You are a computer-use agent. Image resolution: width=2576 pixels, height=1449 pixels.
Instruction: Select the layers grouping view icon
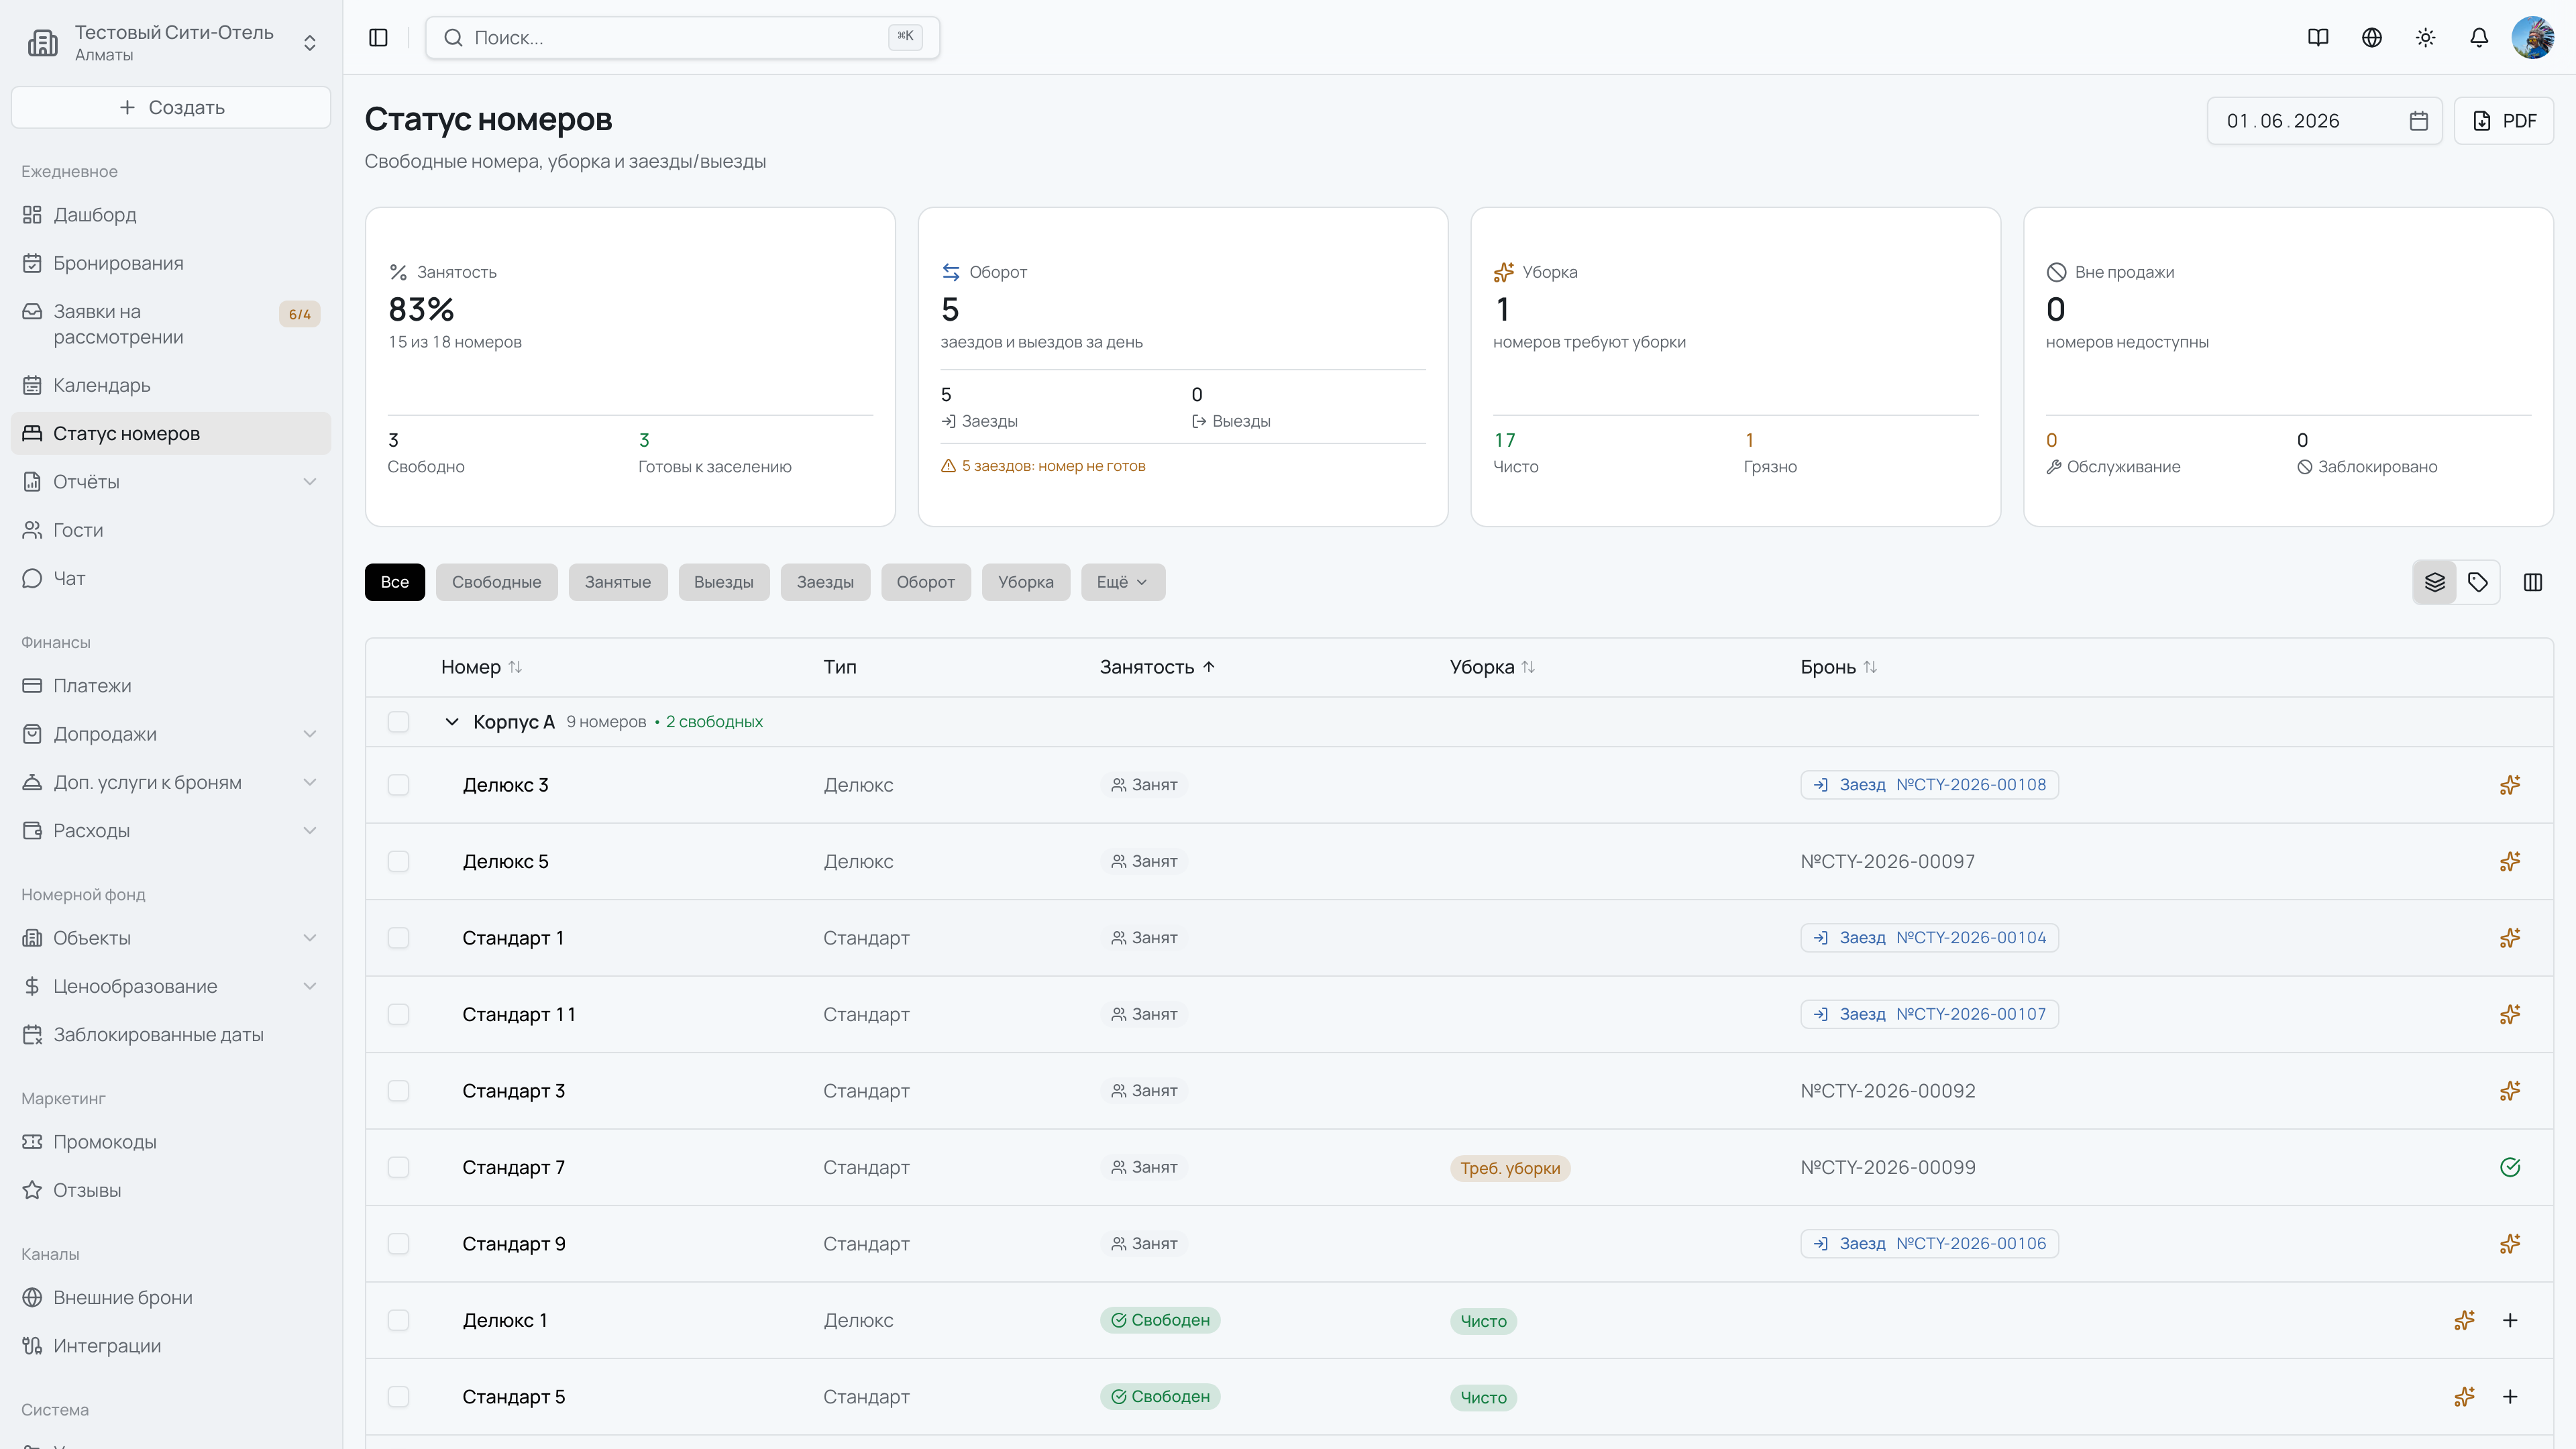(2435, 582)
